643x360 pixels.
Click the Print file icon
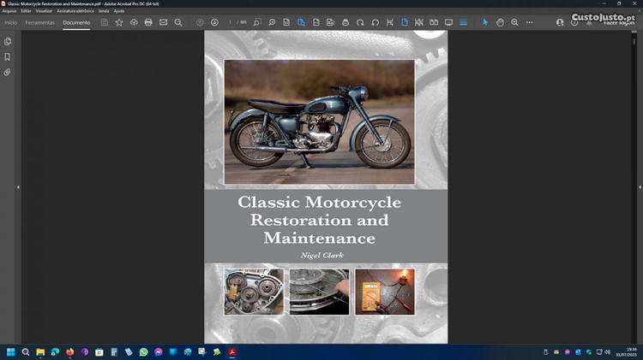pyautogui.click(x=148, y=22)
